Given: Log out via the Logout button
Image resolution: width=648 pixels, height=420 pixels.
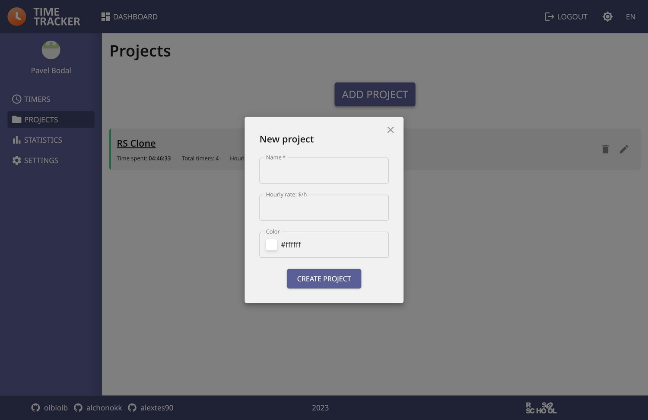Looking at the screenshot, I should pyautogui.click(x=566, y=16).
